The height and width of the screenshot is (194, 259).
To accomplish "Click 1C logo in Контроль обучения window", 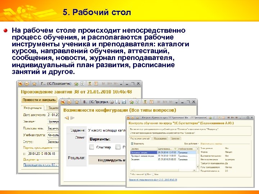I will (128, 118).
